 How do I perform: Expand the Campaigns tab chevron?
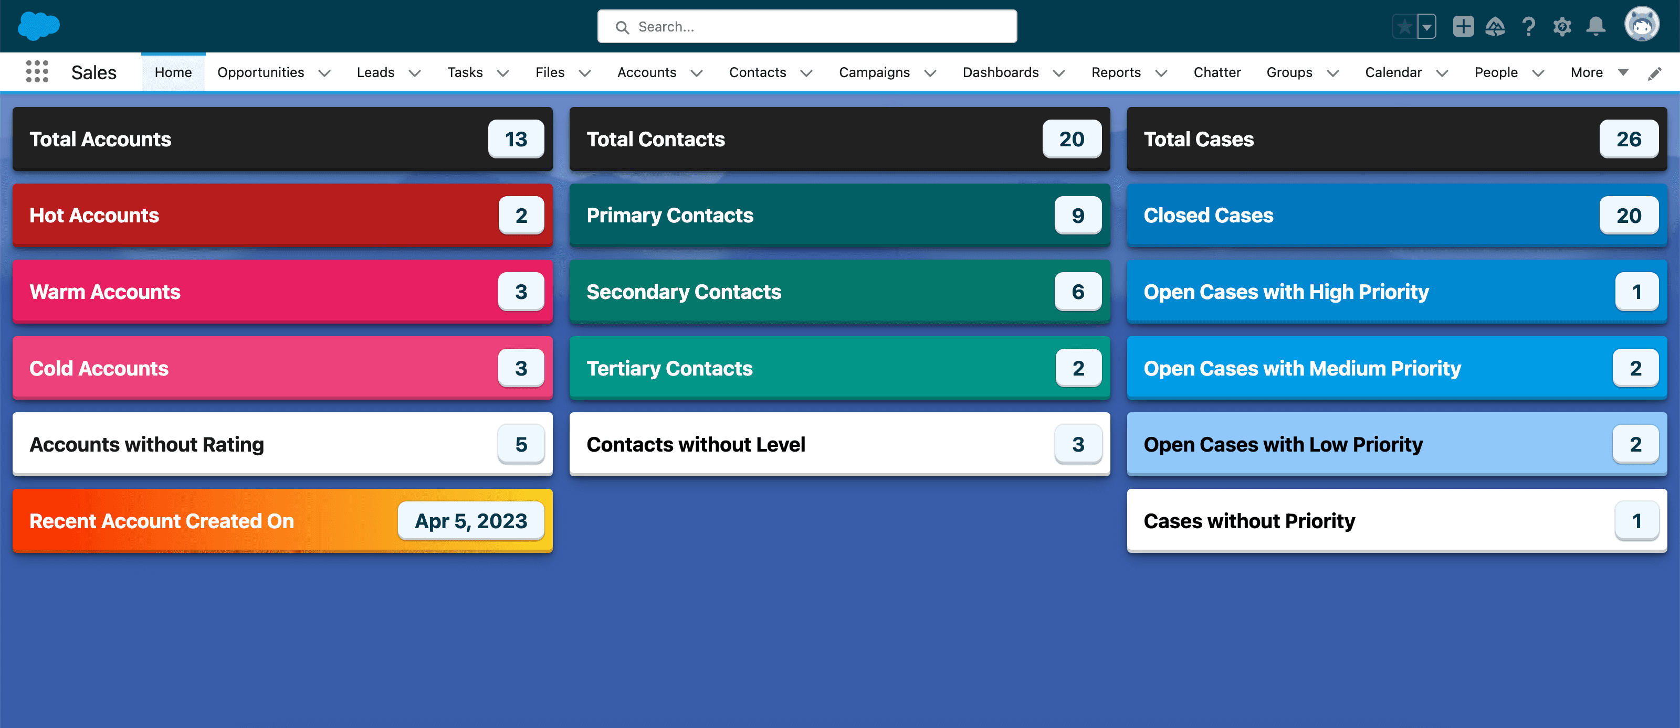(931, 73)
